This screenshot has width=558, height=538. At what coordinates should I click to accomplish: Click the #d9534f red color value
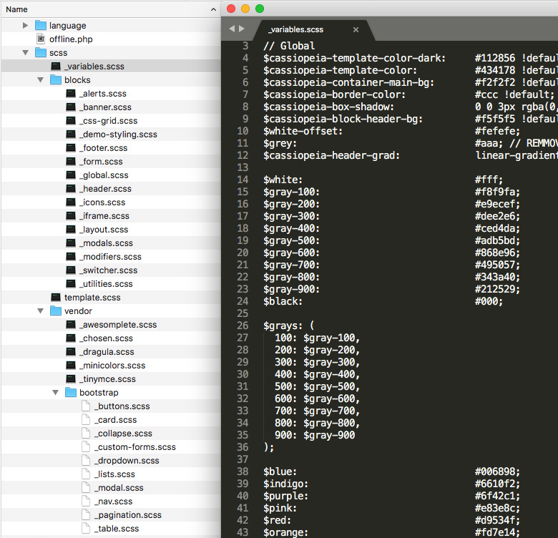(497, 520)
